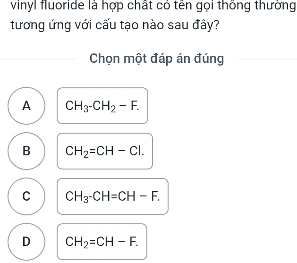Select the option D circle

pos(27,242)
